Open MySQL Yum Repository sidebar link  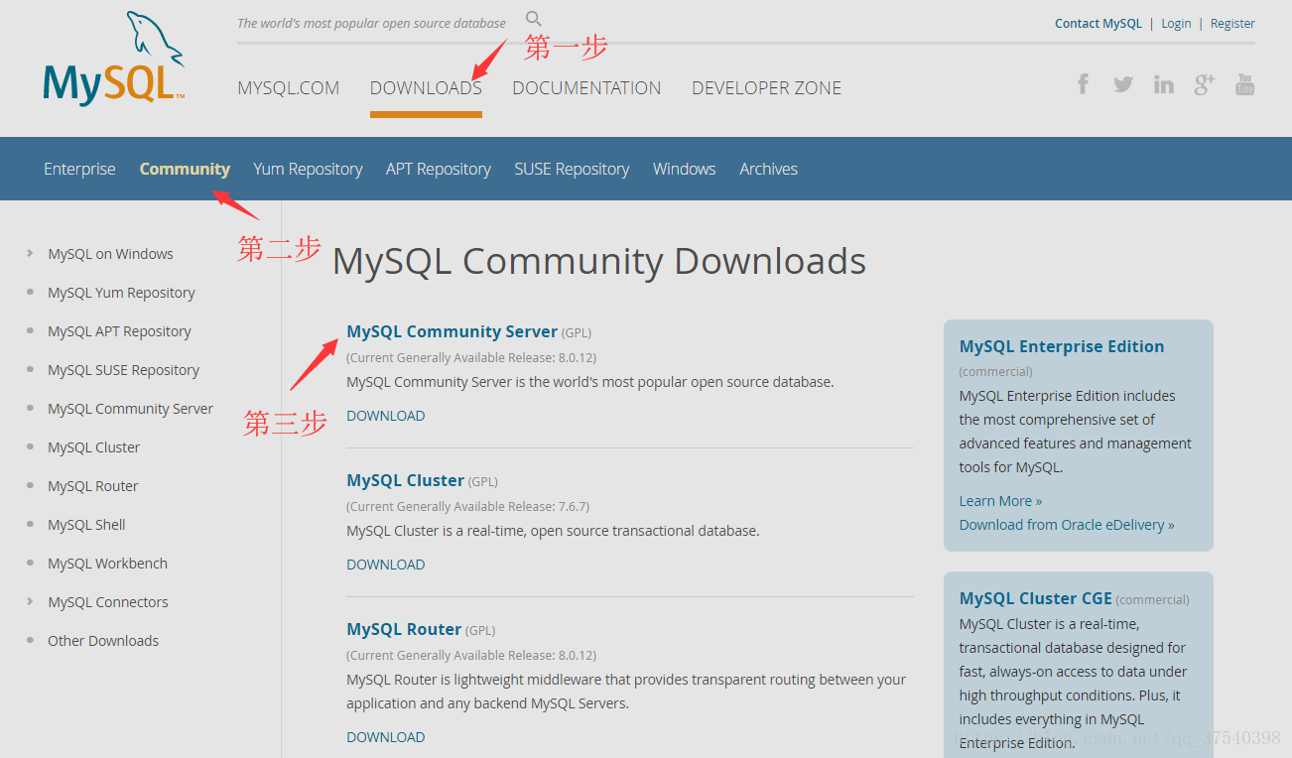click(121, 293)
